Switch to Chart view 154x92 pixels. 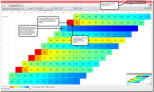coord(80,8)
